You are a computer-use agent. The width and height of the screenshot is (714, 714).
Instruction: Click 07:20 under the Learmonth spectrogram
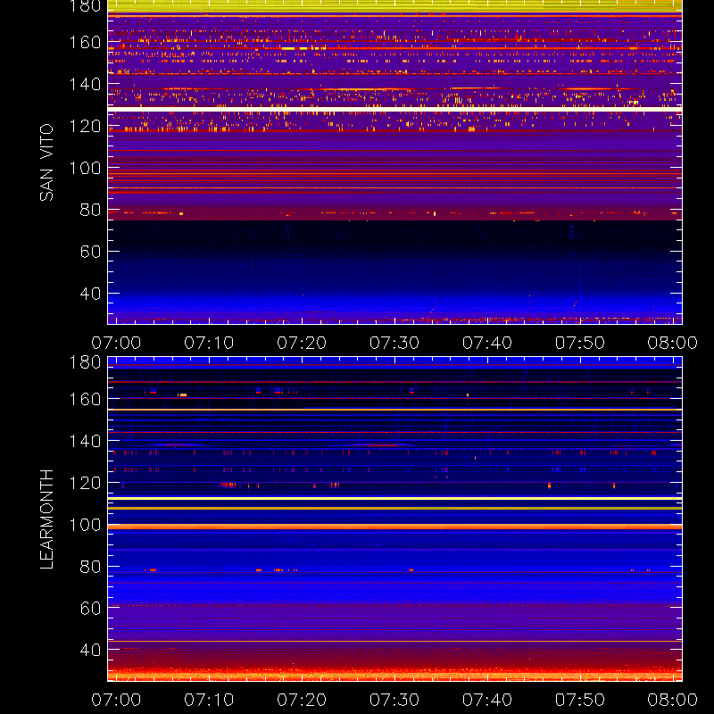pyautogui.click(x=302, y=700)
